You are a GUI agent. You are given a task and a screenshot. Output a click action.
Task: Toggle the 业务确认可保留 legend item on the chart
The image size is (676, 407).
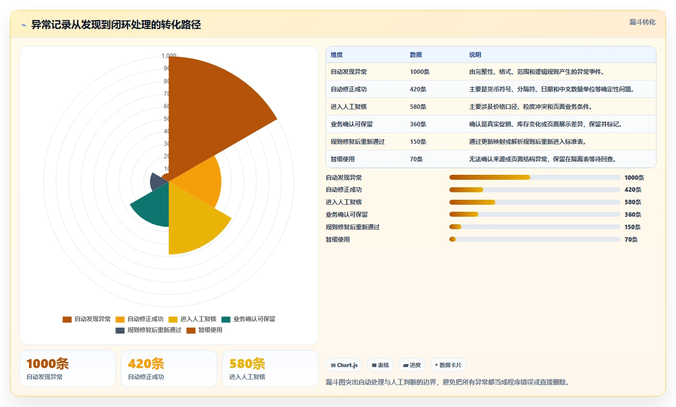[x=248, y=319]
